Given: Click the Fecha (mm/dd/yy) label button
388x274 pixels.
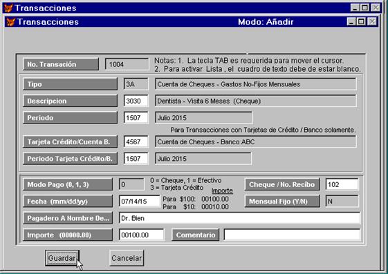Looking at the screenshot, I should tap(68, 202).
